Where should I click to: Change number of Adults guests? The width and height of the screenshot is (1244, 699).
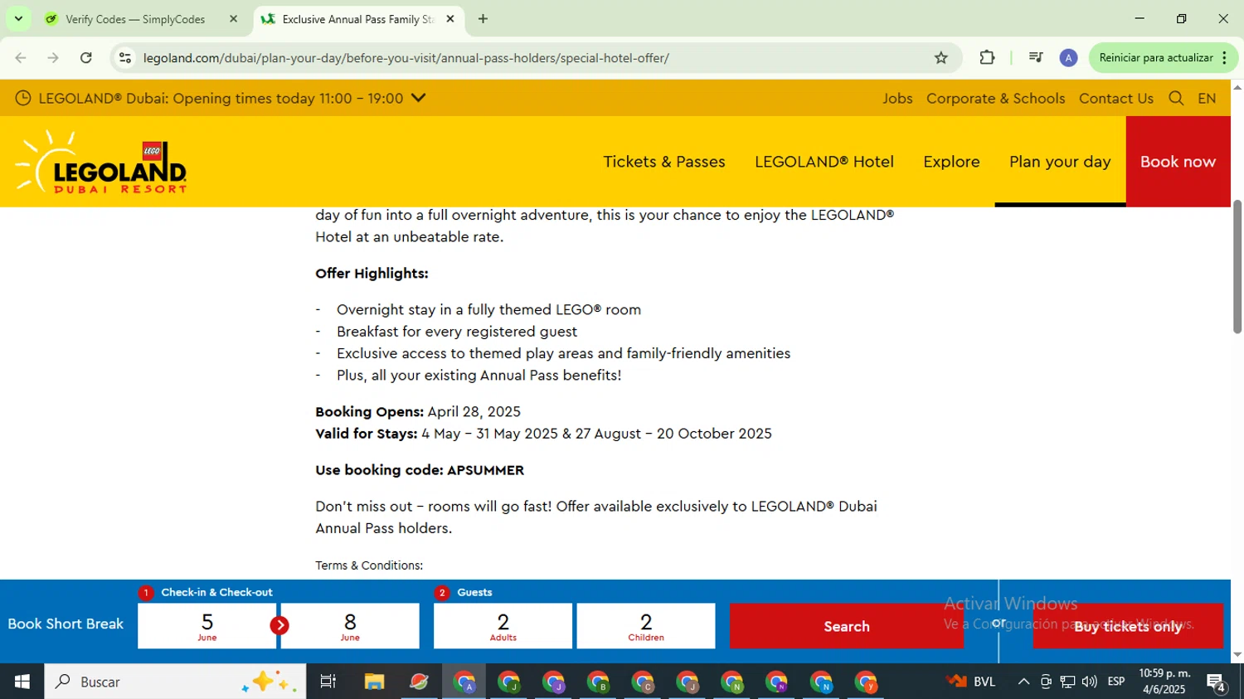(x=503, y=626)
